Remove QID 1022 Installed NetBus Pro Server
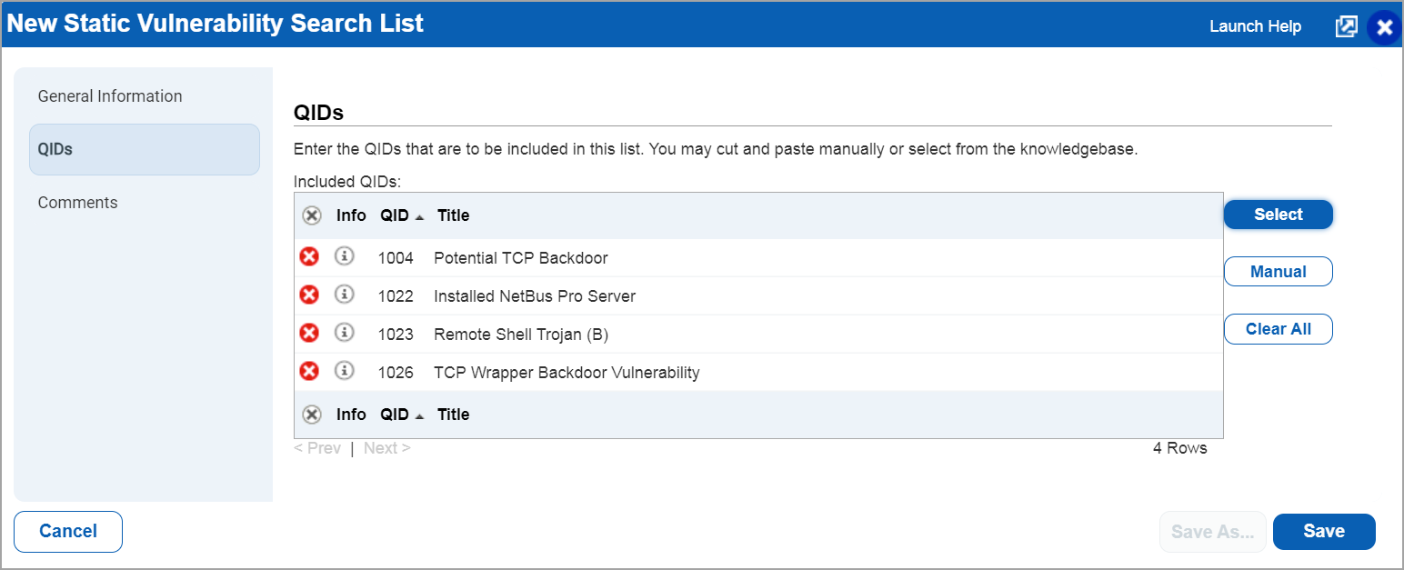Screen dimensions: 1404x570 (x=309, y=295)
